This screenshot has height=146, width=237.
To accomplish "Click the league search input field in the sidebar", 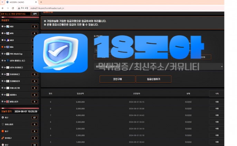I will click(x=16, y=14).
